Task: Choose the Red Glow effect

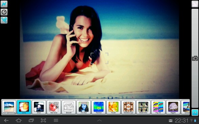Action: [54, 107]
